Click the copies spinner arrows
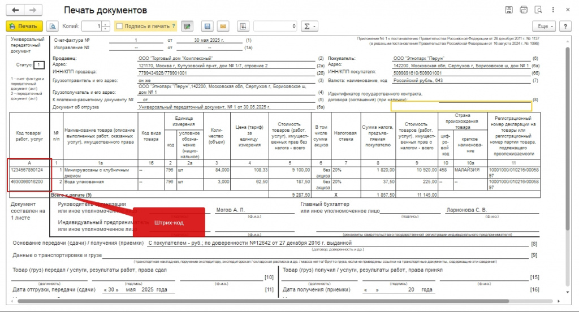The width and height of the screenshot is (579, 312). [x=106, y=26]
